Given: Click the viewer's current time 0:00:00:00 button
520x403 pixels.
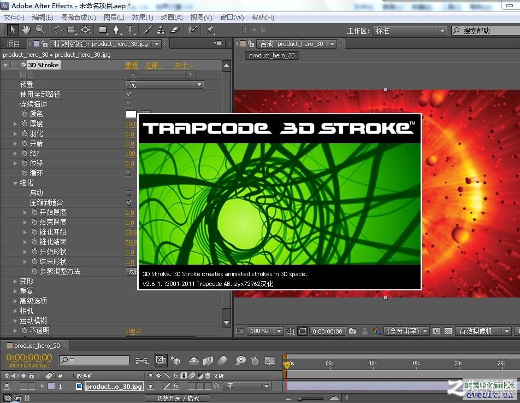Looking at the screenshot, I should 327,331.
